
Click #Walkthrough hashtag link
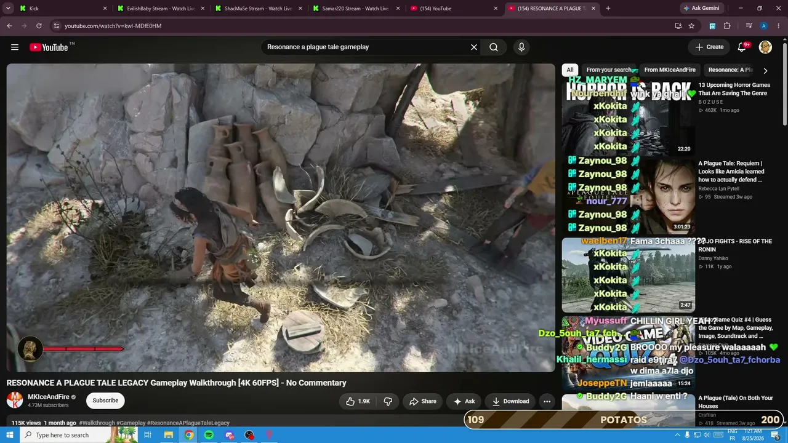(97, 423)
